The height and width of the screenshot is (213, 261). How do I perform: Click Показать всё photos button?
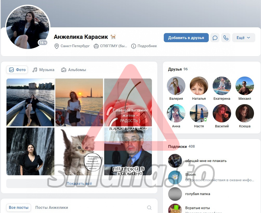pos(79,184)
